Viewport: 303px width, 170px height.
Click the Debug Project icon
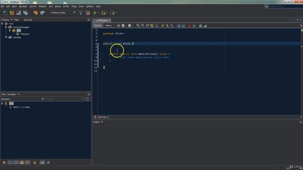[x=104, y=13]
